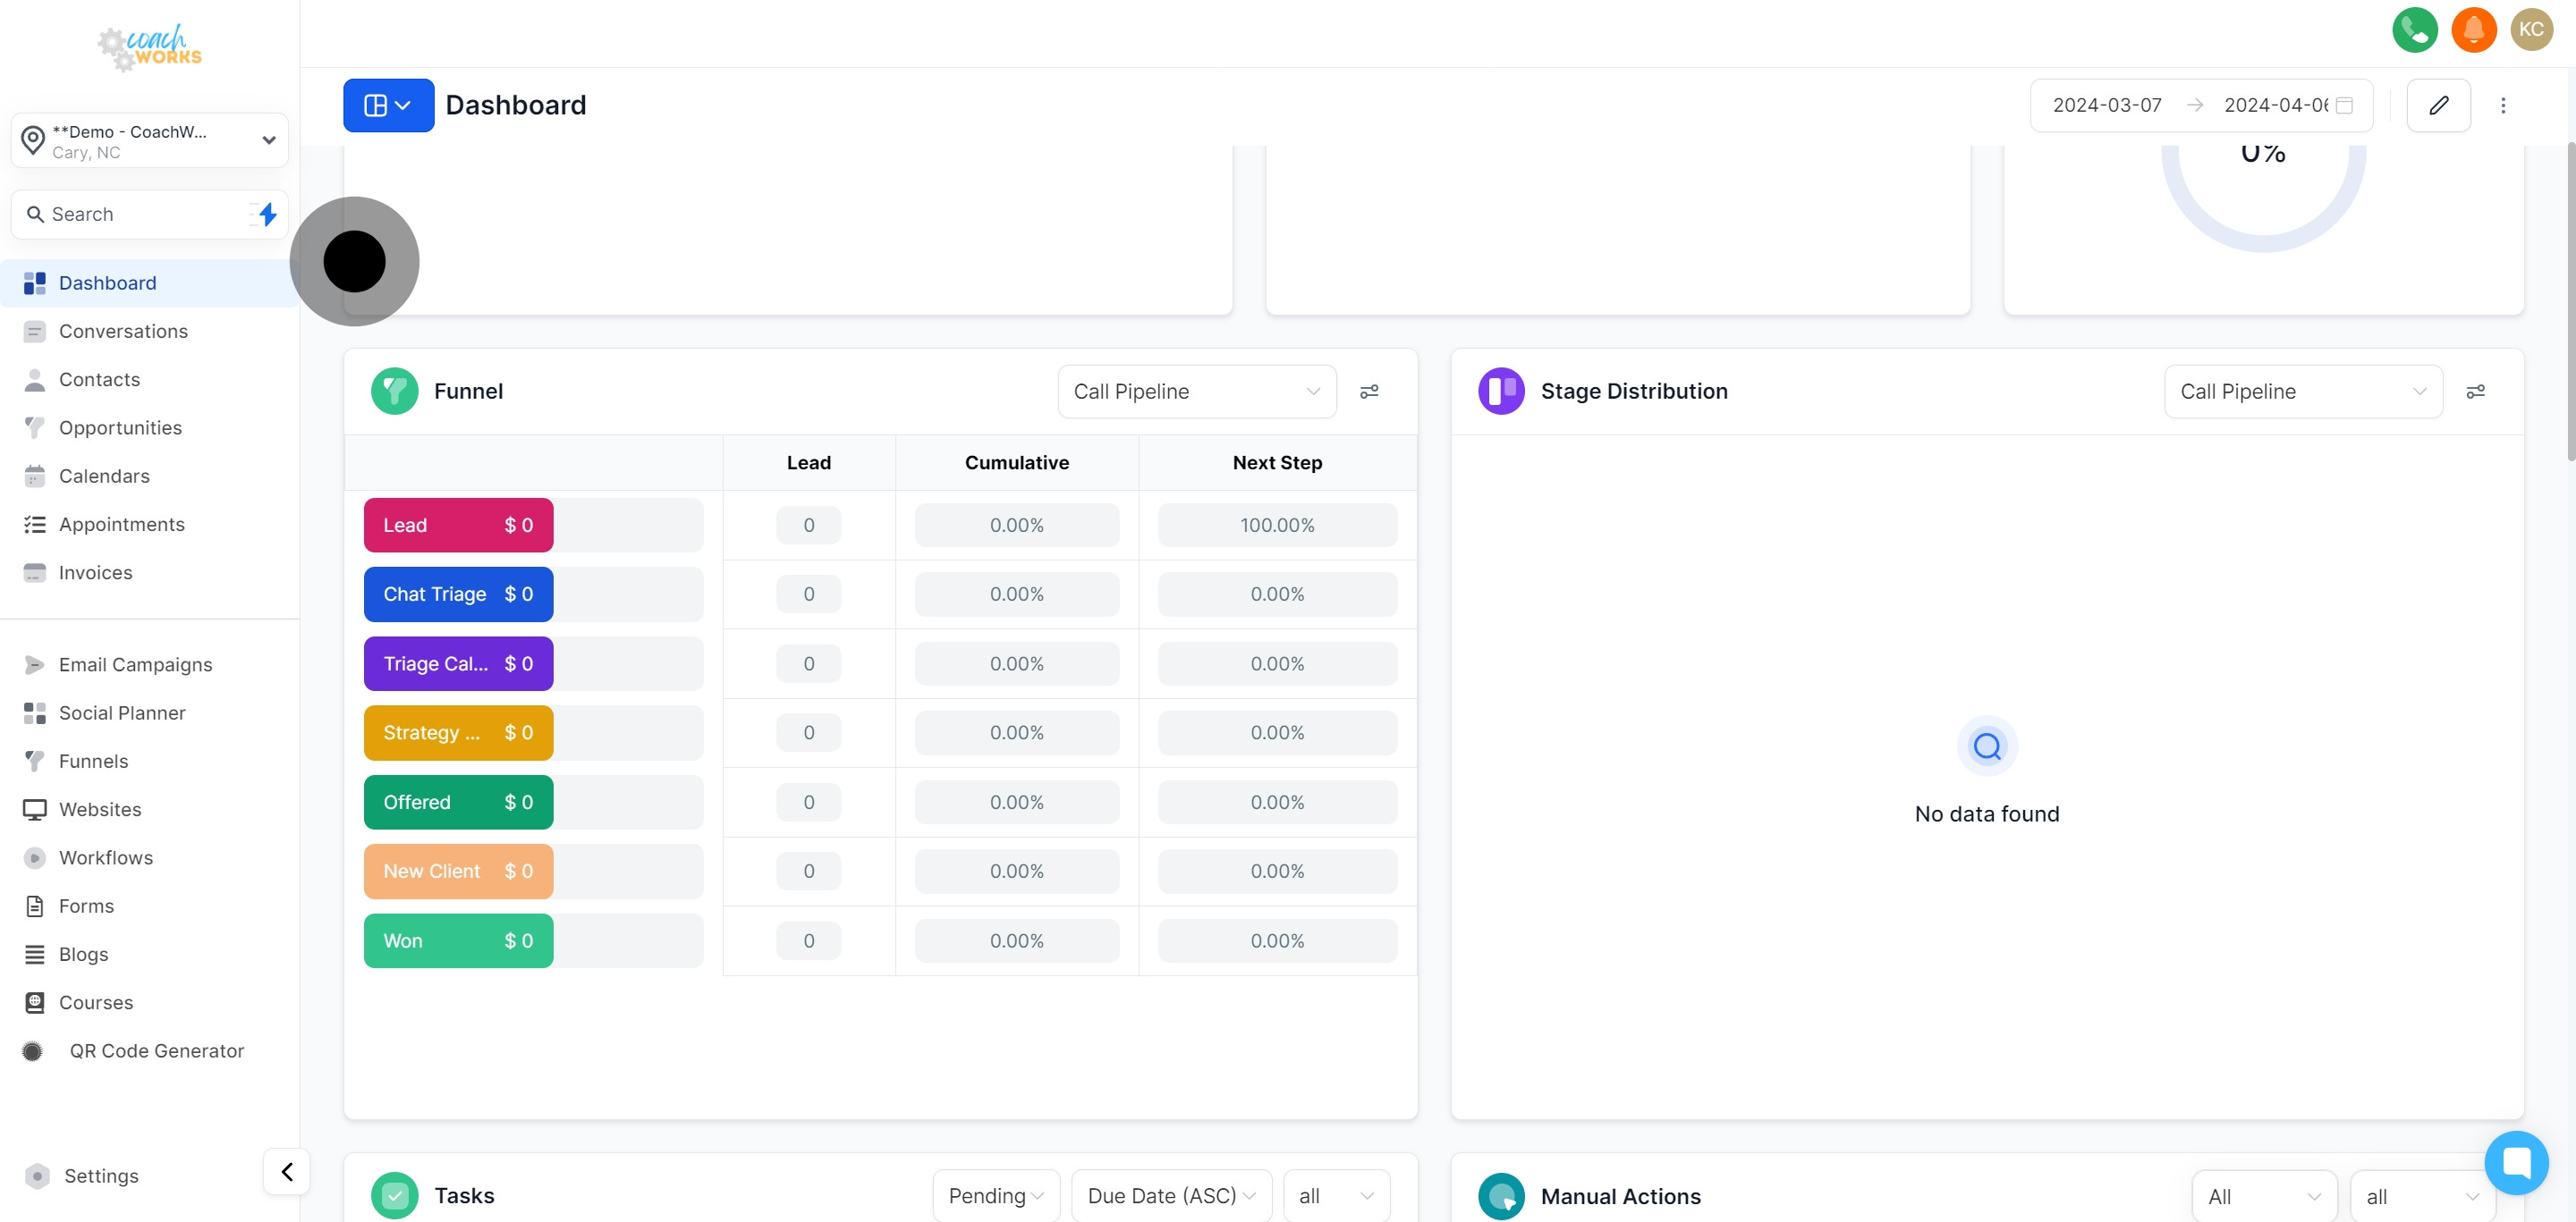Go to Opportunities in the sidebar

point(120,427)
